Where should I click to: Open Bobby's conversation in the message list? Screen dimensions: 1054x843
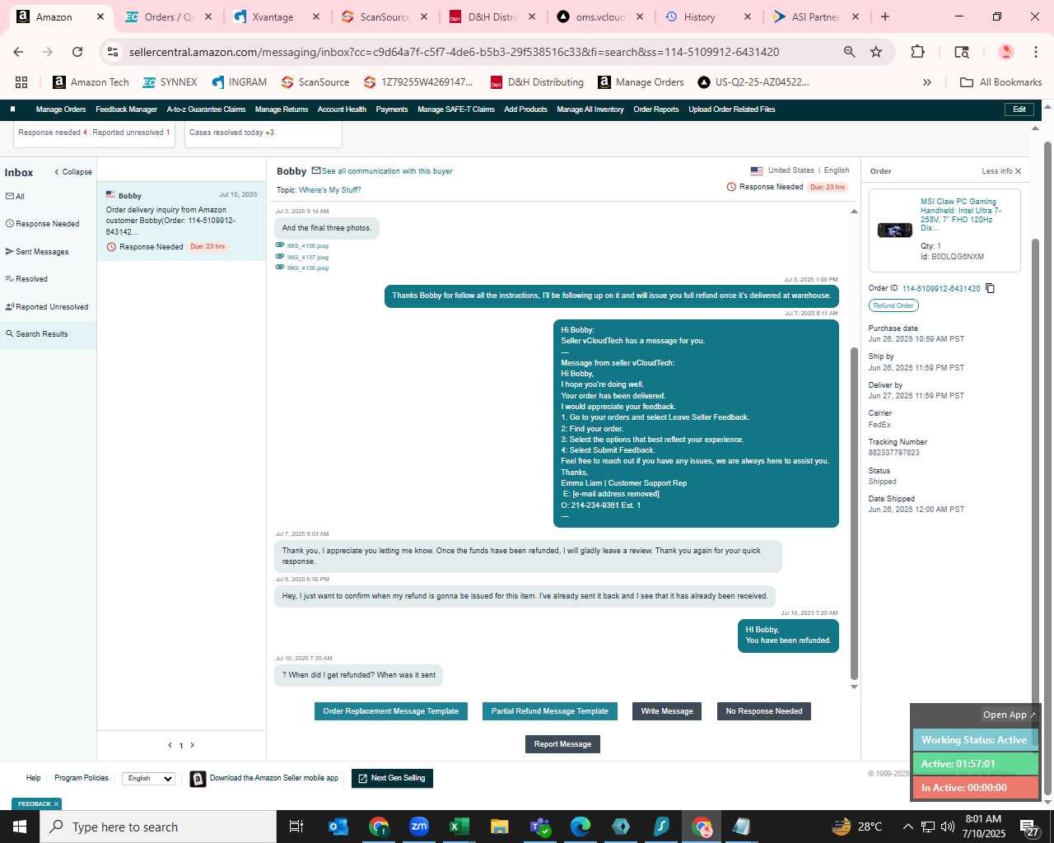(x=181, y=221)
